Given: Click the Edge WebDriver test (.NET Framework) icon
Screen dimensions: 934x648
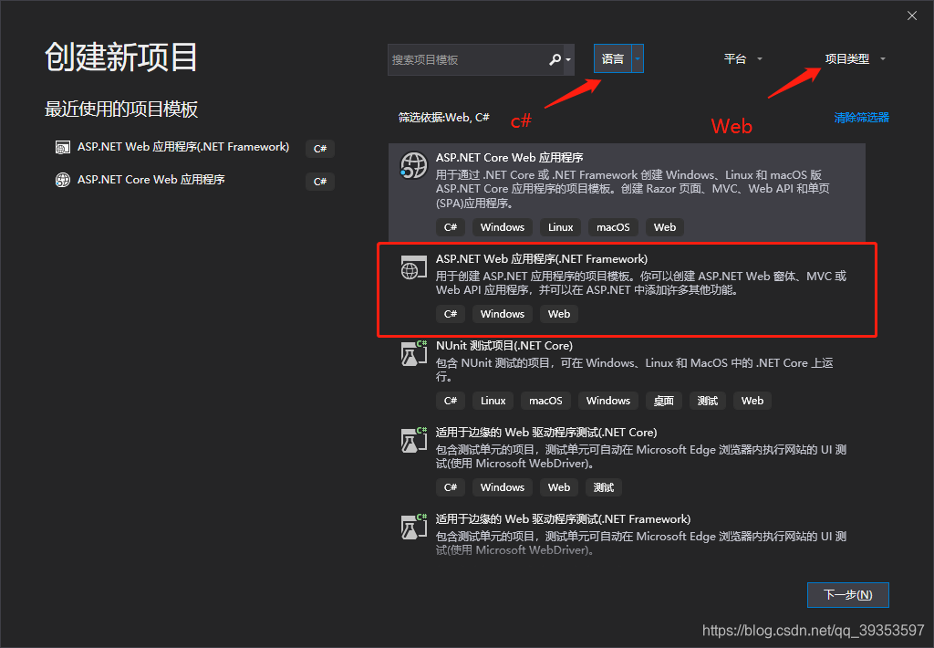Looking at the screenshot, I should point(413,527).
